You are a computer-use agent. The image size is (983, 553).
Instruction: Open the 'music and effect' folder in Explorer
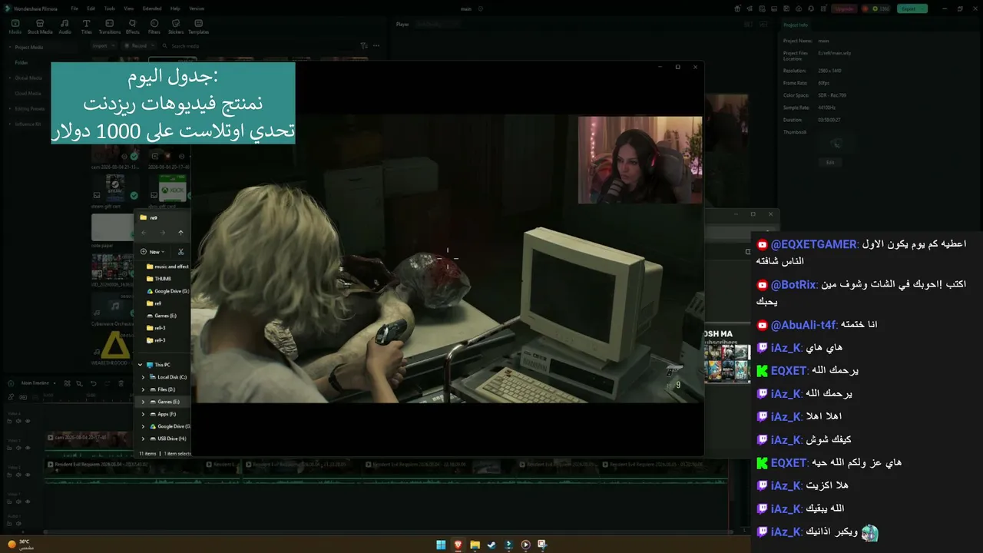tap(168, 267)
